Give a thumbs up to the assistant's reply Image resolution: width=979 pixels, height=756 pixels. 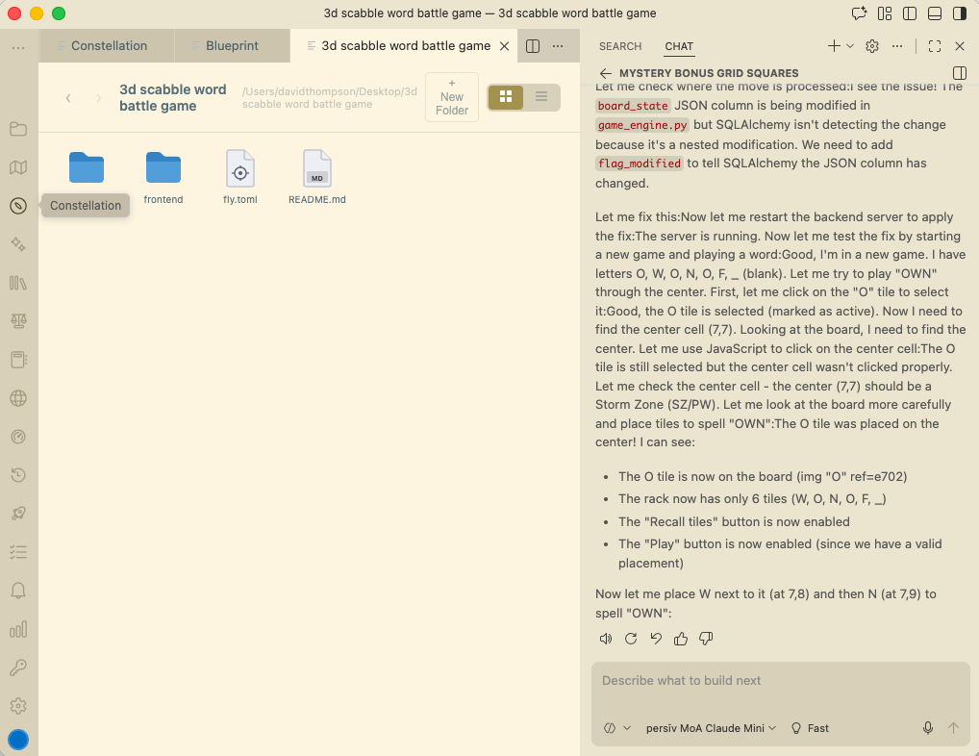(x=681, y=638)
